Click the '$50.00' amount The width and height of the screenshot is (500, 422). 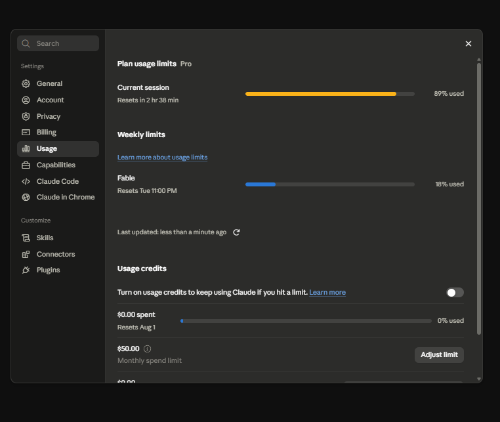coord(128,348)
